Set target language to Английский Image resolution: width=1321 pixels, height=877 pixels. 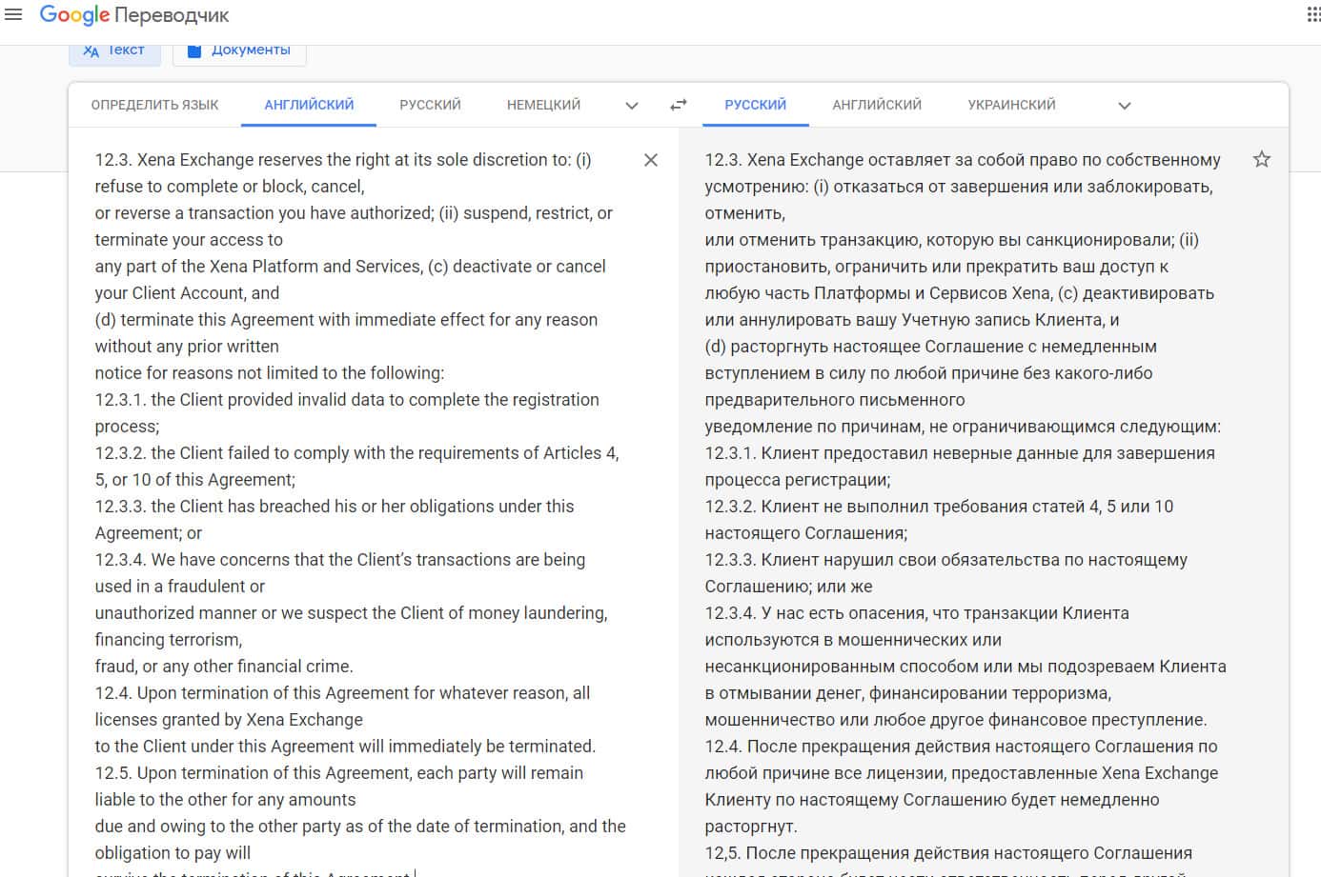[x=877, y=105]
